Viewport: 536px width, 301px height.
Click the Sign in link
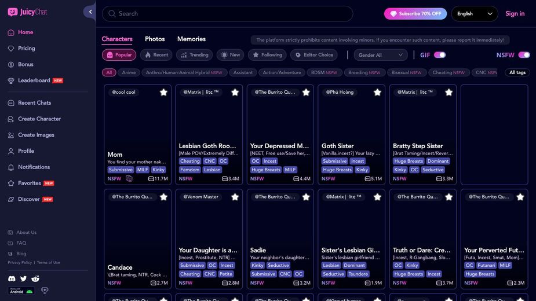click(515, 14)
